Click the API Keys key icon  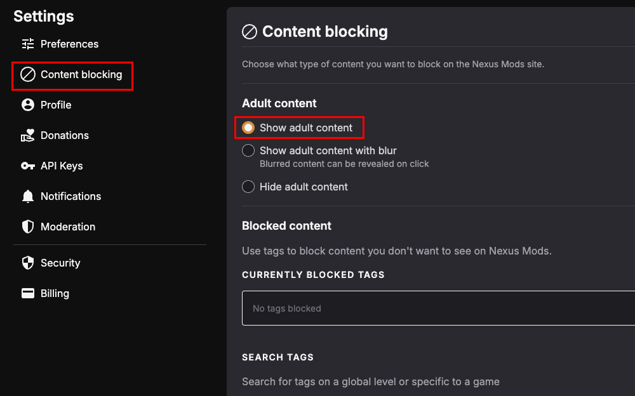point(27,166)
